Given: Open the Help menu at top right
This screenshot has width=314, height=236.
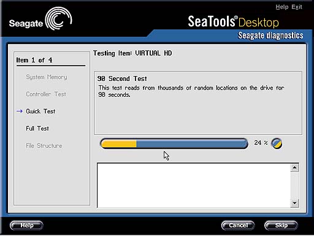Looking at the screenshot, I should [x=282, y=7].
